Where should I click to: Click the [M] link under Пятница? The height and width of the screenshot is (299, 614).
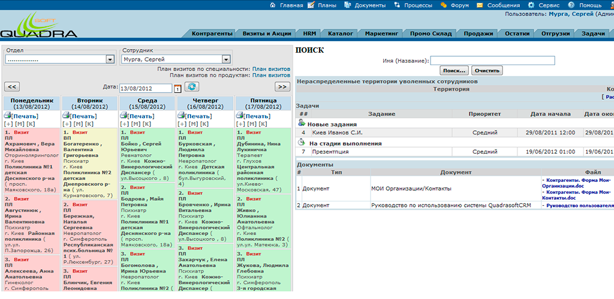[x=251, y=124]
